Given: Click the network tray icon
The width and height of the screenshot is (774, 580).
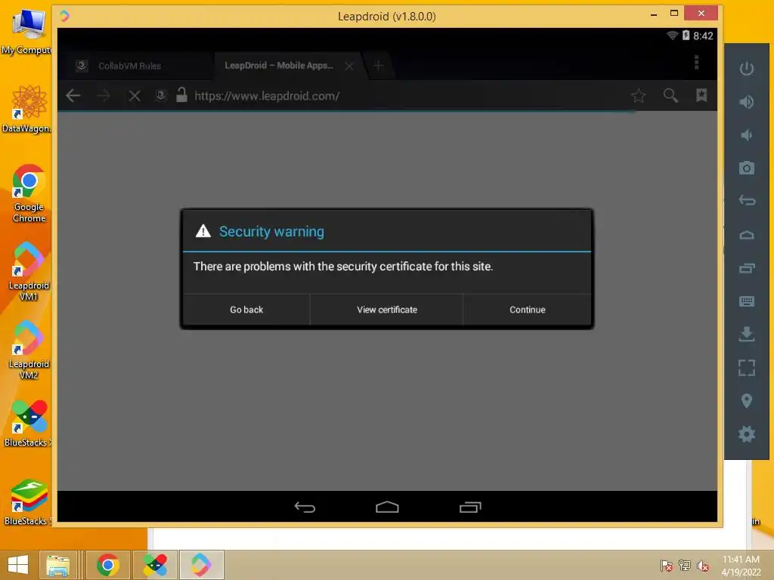Looking at the screenshot, I should (684, 565).
